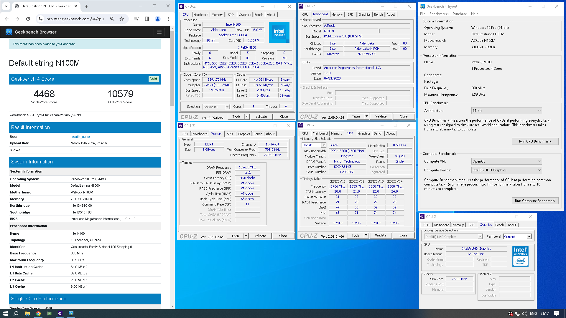Open the Socket #1 selection dropdown
The height and width of the screenshot is (318, 566).
point(216,107)
